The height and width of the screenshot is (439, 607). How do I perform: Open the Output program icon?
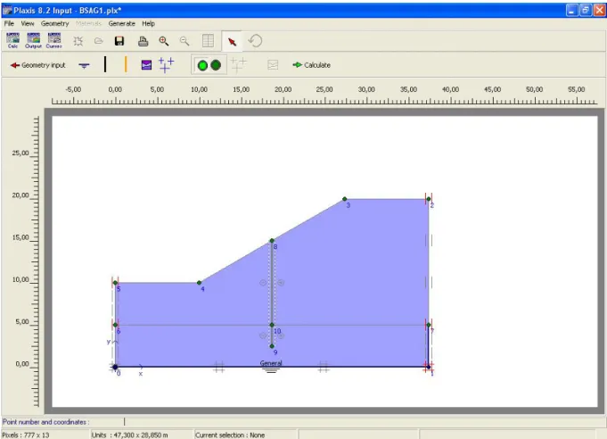point(33,40)
